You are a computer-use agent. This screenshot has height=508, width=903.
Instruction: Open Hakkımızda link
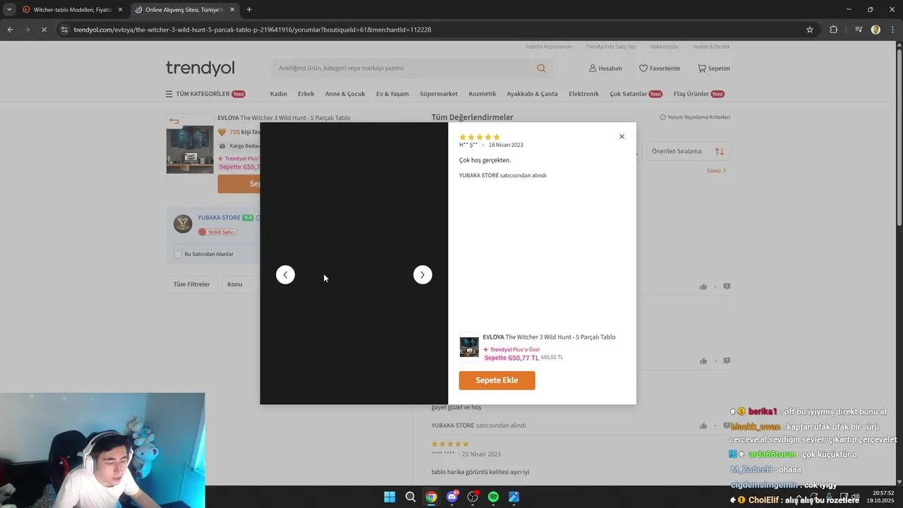[x=664, y=47]
